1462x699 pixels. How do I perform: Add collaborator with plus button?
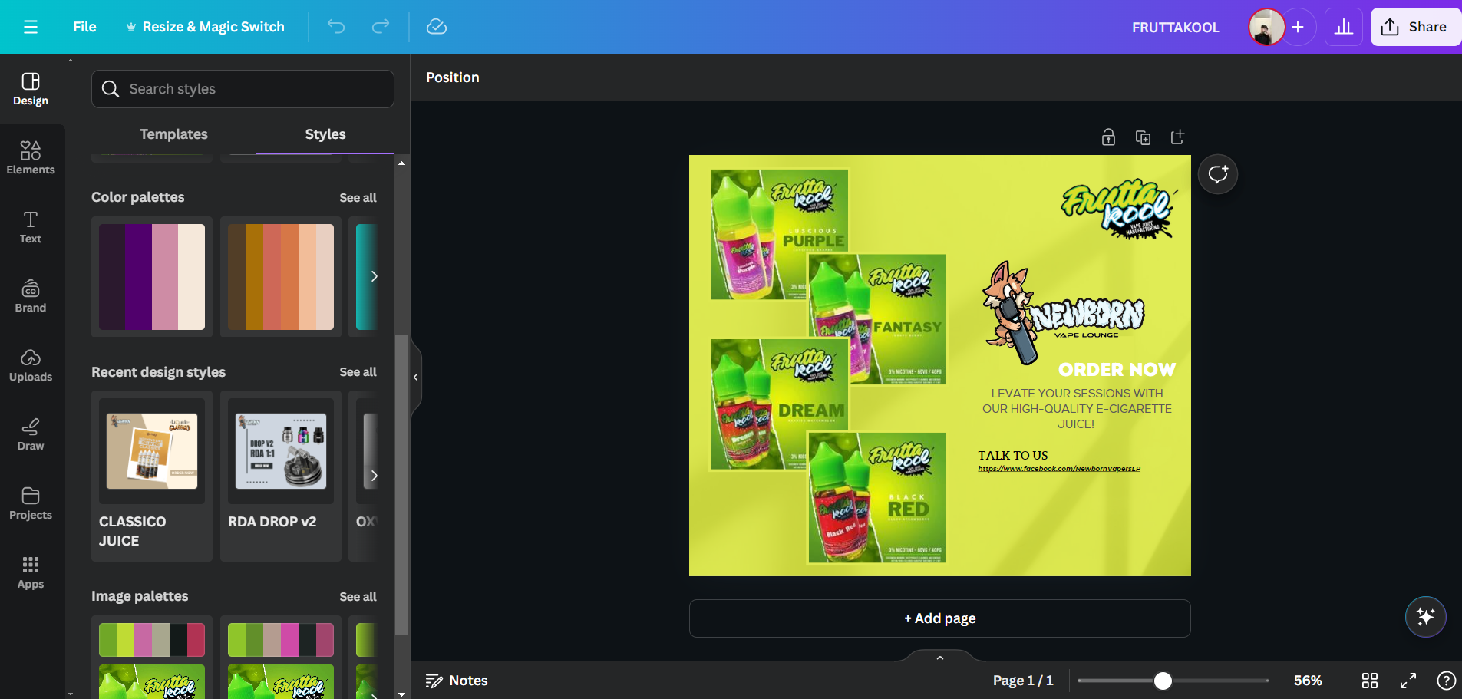click(x=1298, y=27)
